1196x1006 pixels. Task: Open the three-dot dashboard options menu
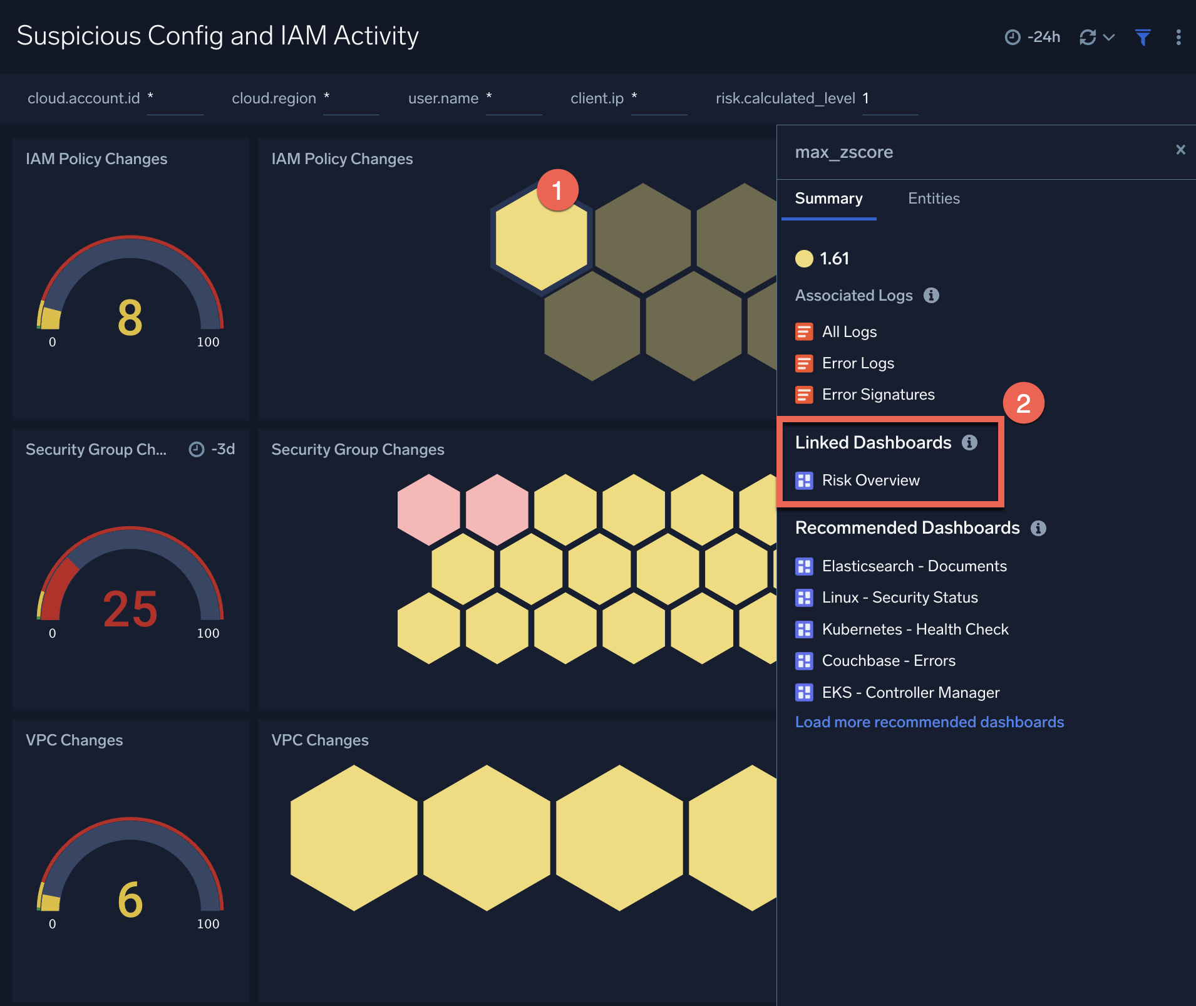click(x=1179, y=37)
